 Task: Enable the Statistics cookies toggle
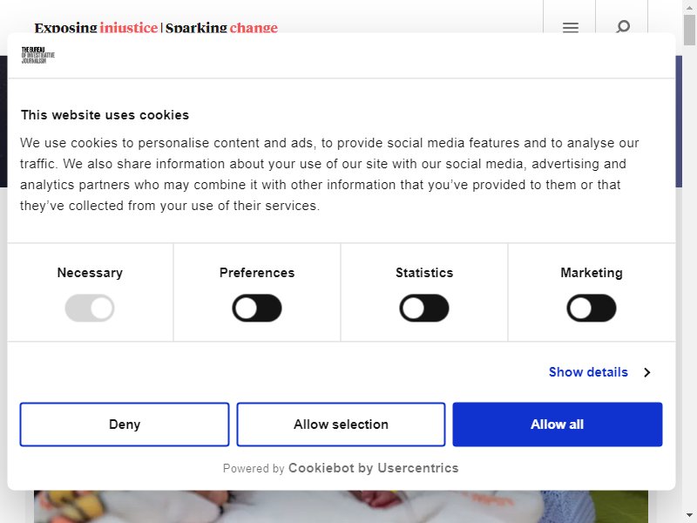coord(424,308)
